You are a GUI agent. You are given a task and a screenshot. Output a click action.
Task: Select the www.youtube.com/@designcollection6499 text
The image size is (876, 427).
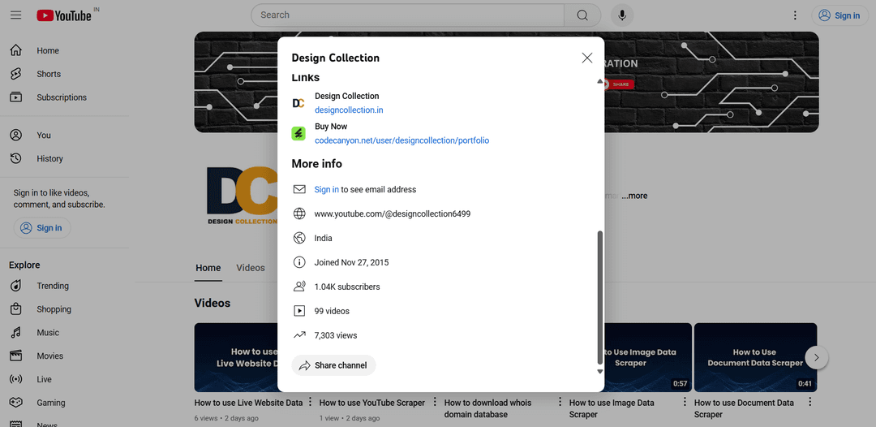pos(393,213)
